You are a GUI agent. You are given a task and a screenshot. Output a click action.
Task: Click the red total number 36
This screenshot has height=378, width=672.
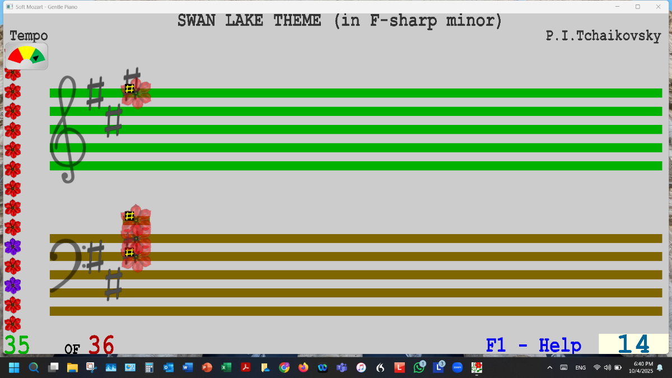tap(101, 346)
